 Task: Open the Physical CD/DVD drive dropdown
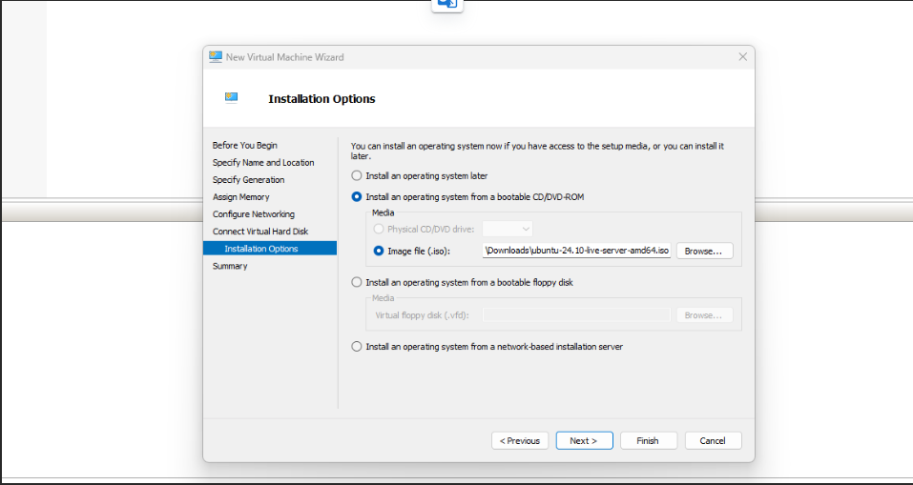point(508,230)
